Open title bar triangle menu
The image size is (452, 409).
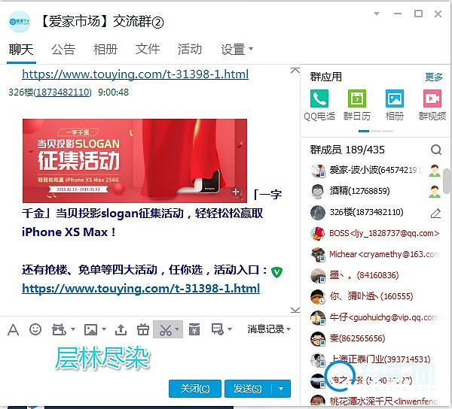point(377,14)
